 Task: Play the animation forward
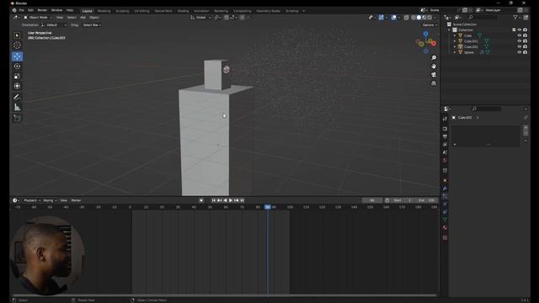click(x=231, y=200)
